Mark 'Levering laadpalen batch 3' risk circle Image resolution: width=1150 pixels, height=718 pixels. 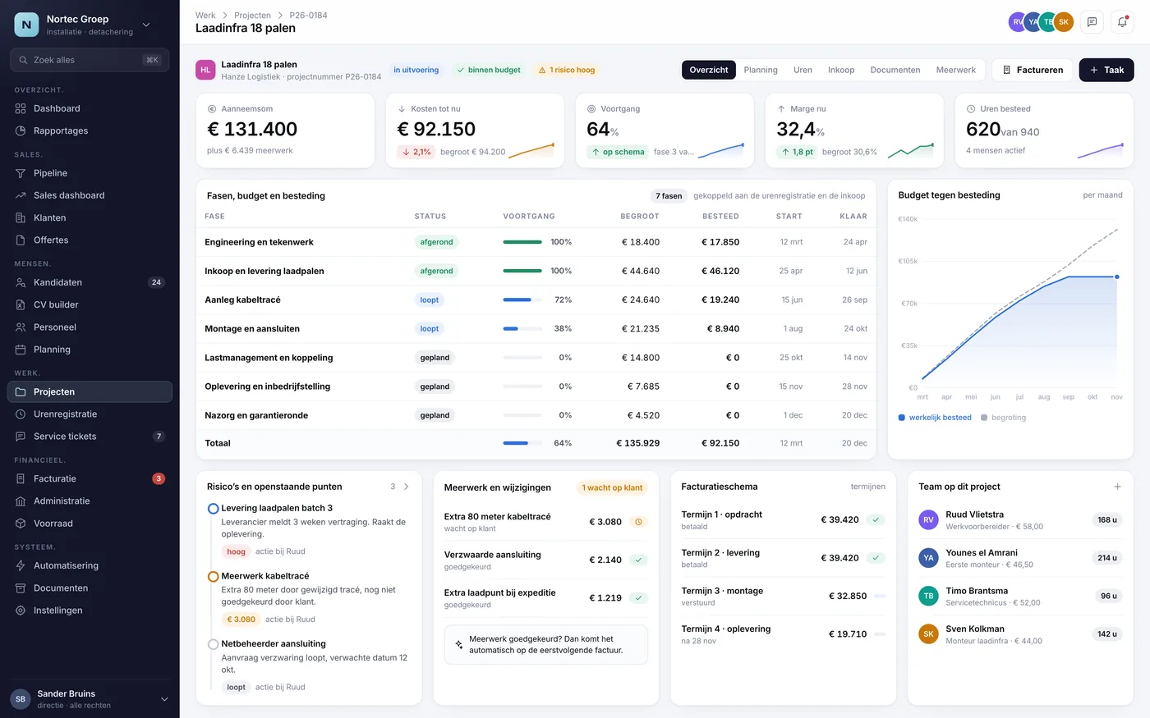click(213, 509)
